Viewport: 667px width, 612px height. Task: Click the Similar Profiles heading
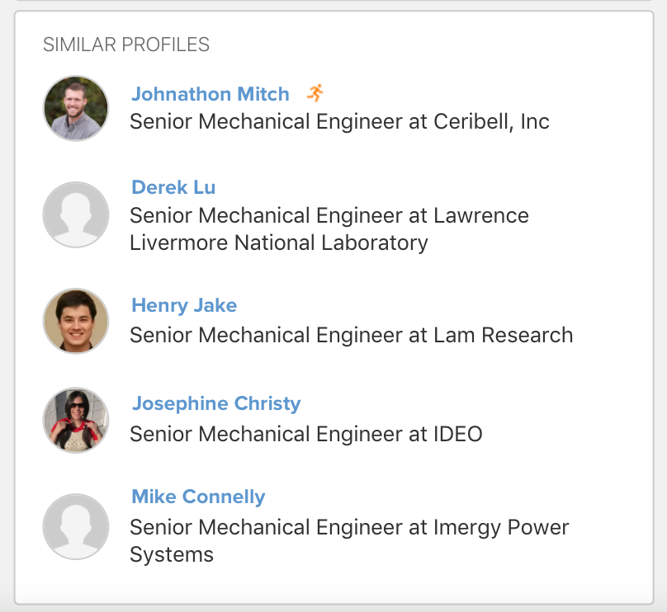point(126,45)
